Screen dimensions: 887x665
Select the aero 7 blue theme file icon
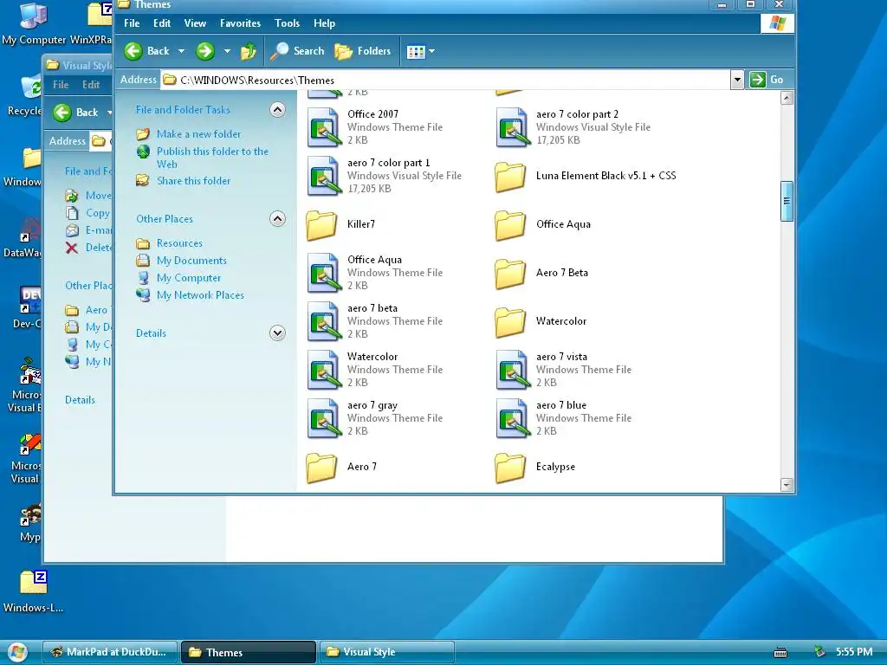click(x=513, y=419)
